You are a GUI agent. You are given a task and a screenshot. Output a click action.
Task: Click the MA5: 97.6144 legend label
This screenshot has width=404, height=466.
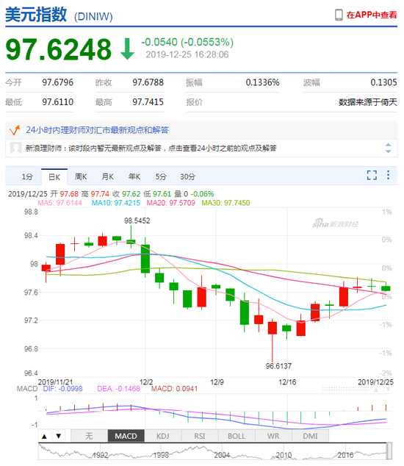coord(59,203)
